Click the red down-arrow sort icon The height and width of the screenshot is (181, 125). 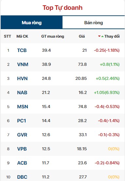(99, 36)
